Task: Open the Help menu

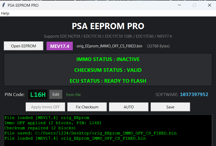Action: point(5,13)
